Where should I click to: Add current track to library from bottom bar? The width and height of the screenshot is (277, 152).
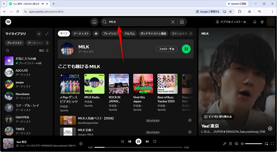coord(81,144)
